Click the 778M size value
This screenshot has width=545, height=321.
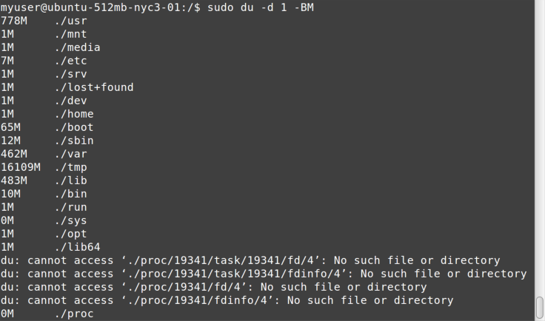pos(14,21)
